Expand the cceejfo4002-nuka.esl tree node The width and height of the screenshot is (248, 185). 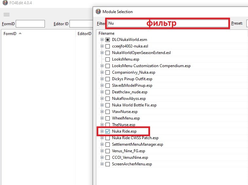pyautogui.click(x=102, y=46)
